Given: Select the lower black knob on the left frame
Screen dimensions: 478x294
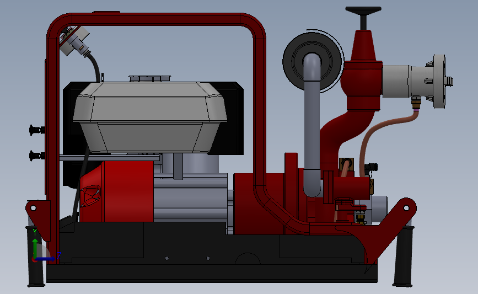Looking at the screenshot, I should [x=36, y=156].
